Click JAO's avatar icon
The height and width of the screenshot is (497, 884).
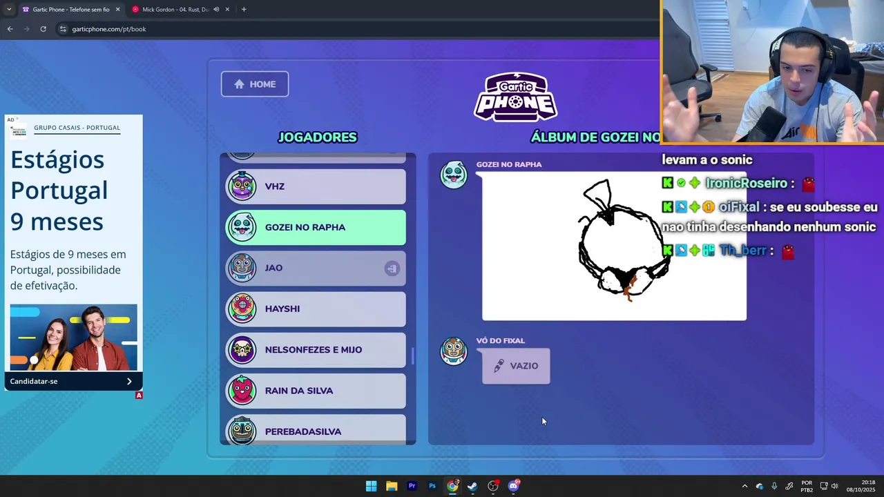click(x=242, y=268)
